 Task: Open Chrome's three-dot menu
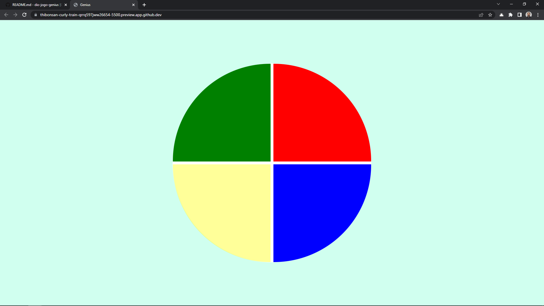click(538, 15)
